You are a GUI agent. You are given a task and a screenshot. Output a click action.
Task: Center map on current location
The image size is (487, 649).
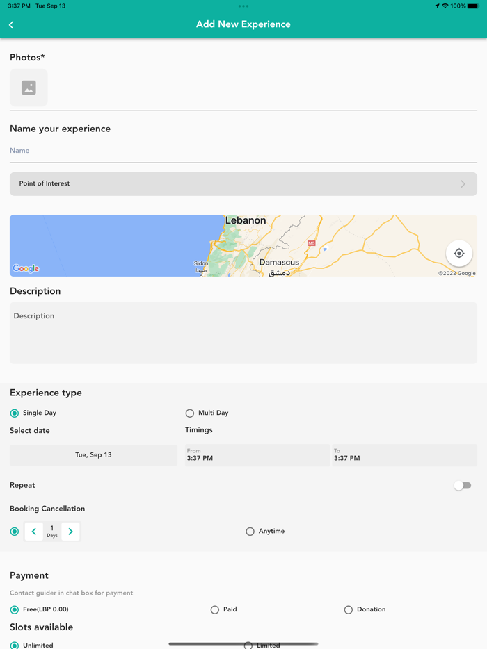[459, 254]
